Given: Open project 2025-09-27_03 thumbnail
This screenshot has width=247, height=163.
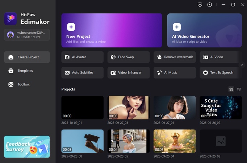Looking at the screenshot, I should coord(128,108).
